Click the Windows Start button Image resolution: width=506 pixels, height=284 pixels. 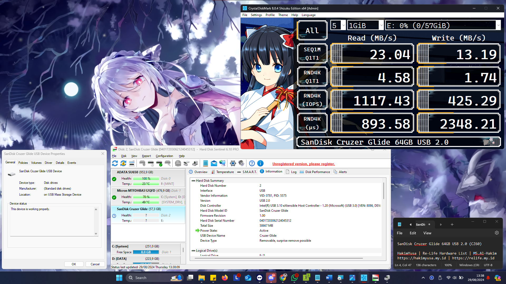pos(119,278)
